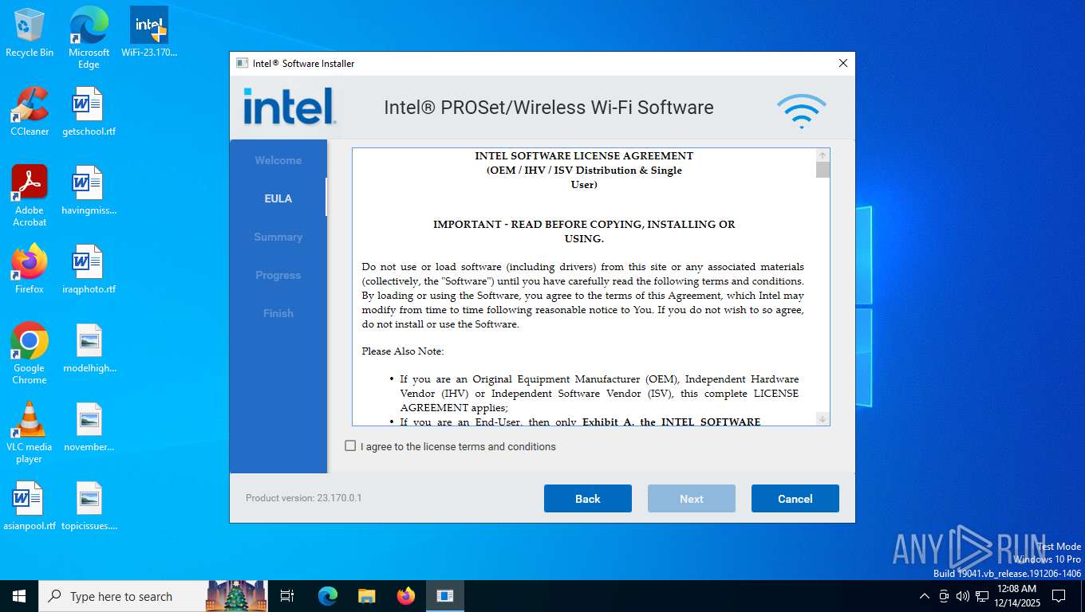Select the asianpool.rtf document icon

(30, 506)
